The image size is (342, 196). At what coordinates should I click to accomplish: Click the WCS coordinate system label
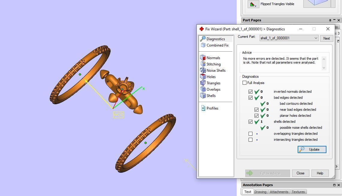(x=118, y=115)
